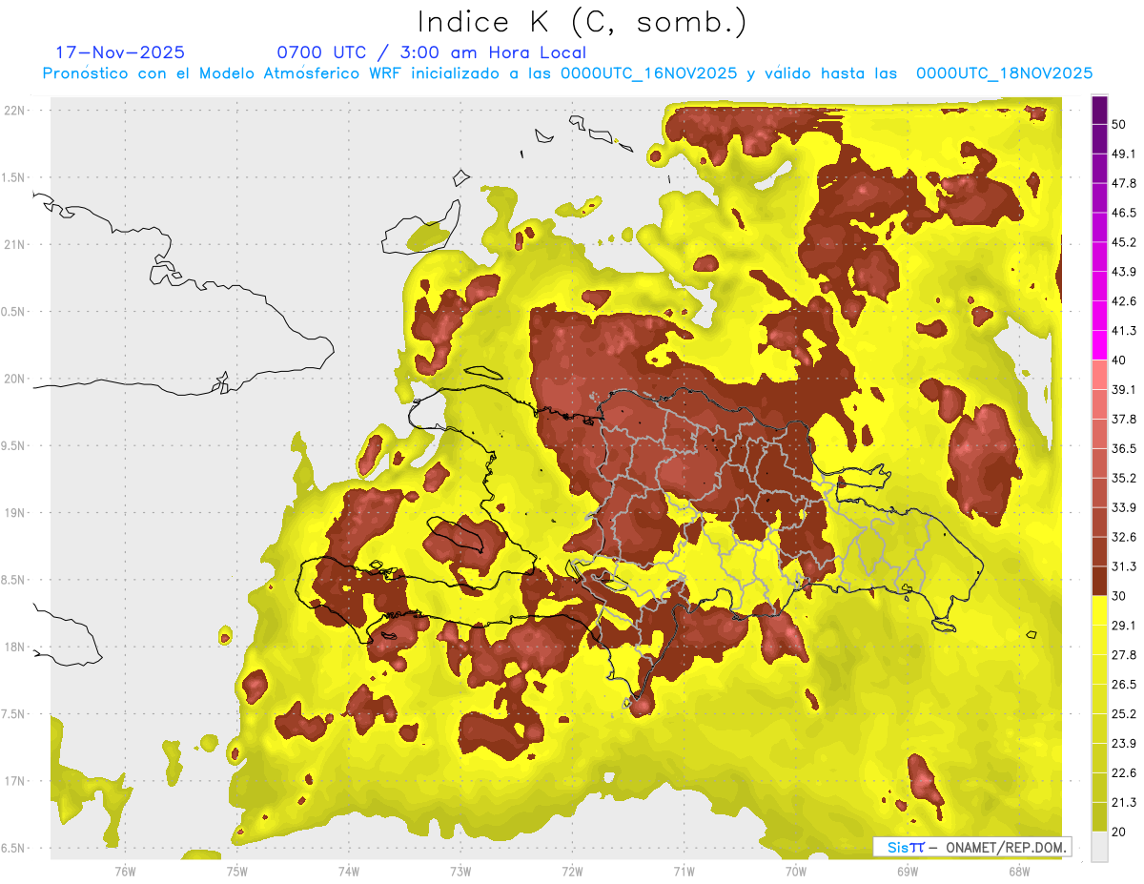This screenshot has width=1144, height=884.
Task: Click the colorbar value '29.1'
Action: (x=1124, y=626)
